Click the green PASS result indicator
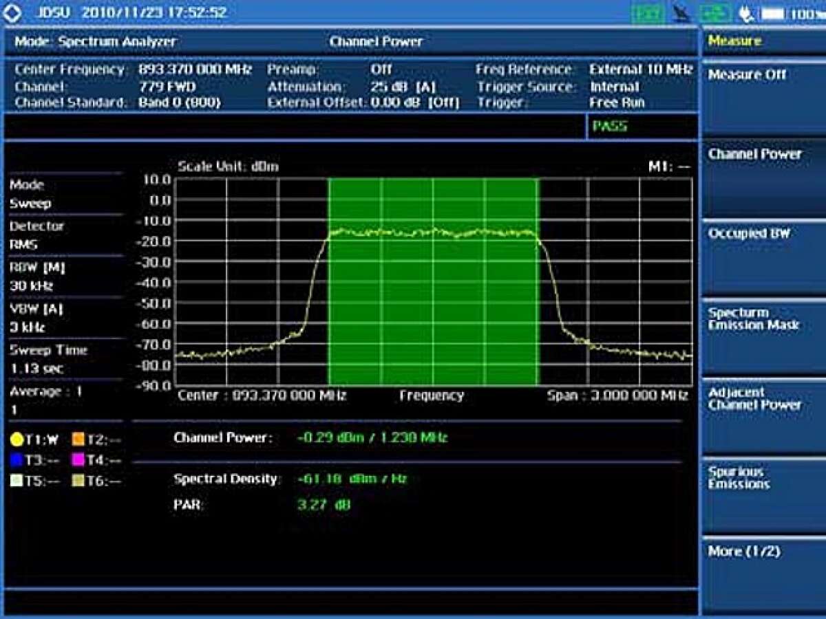 610,127
